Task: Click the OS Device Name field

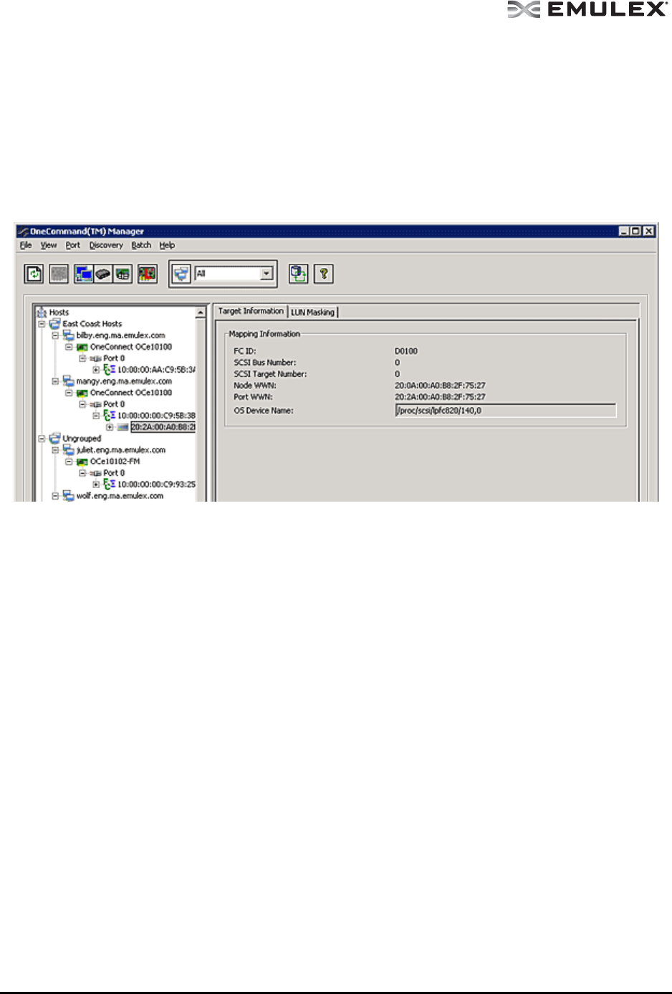Action: (505, 411)
